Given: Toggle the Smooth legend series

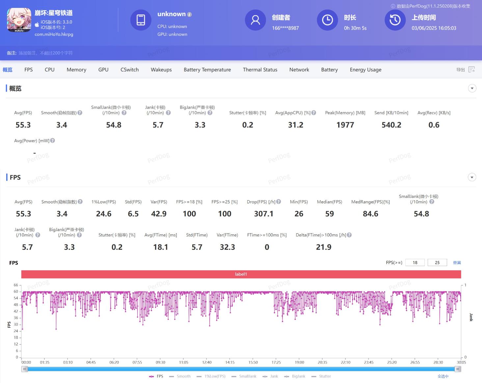Looking at the screenshot, I should pyautogui.click(x=180, y=376).
